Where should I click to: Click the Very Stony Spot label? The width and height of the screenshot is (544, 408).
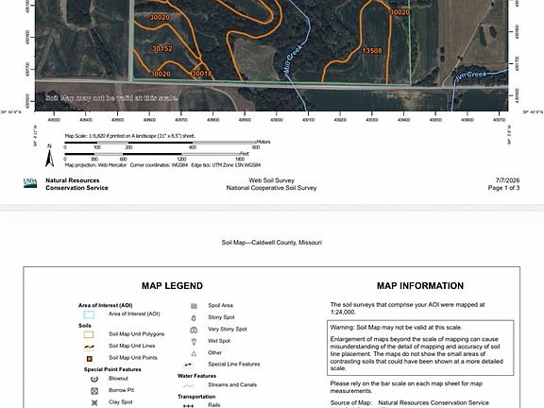(x=228, y=329)
